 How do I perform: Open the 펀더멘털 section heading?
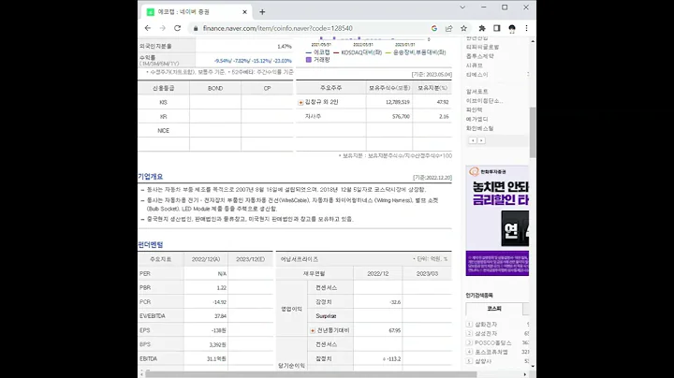coord(151,244)
